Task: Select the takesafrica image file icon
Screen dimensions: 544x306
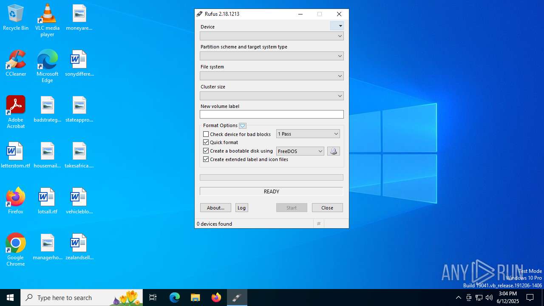Action: coord(79,155)
